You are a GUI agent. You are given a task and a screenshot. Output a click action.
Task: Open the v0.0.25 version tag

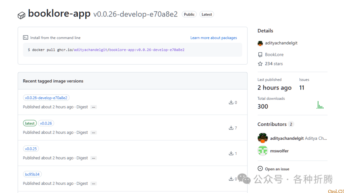[x=31, y=149]
